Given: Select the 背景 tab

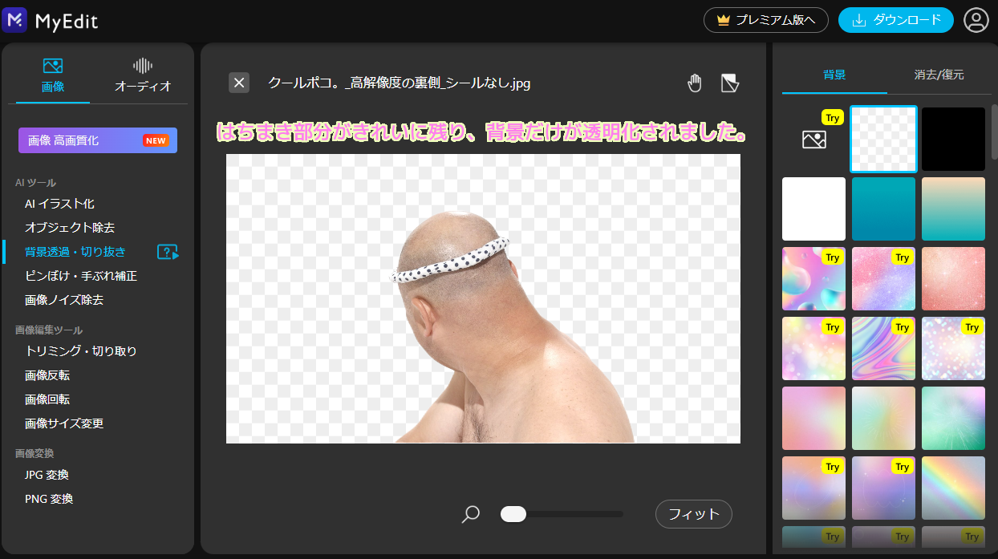Looking at the screenshot, I should pyautogui.click(x=834, y=75).
